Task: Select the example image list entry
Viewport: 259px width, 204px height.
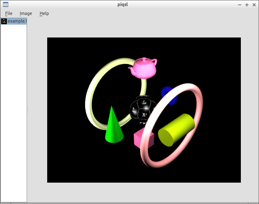Action: 14,21
